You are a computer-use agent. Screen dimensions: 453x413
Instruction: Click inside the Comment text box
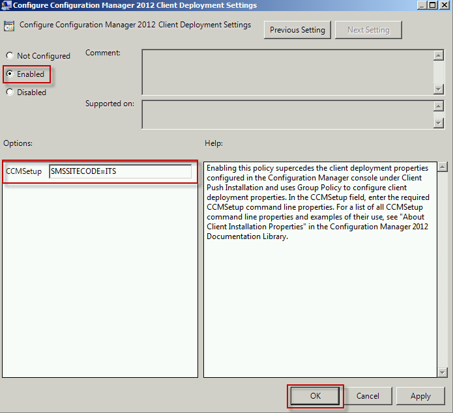point(287,72)
